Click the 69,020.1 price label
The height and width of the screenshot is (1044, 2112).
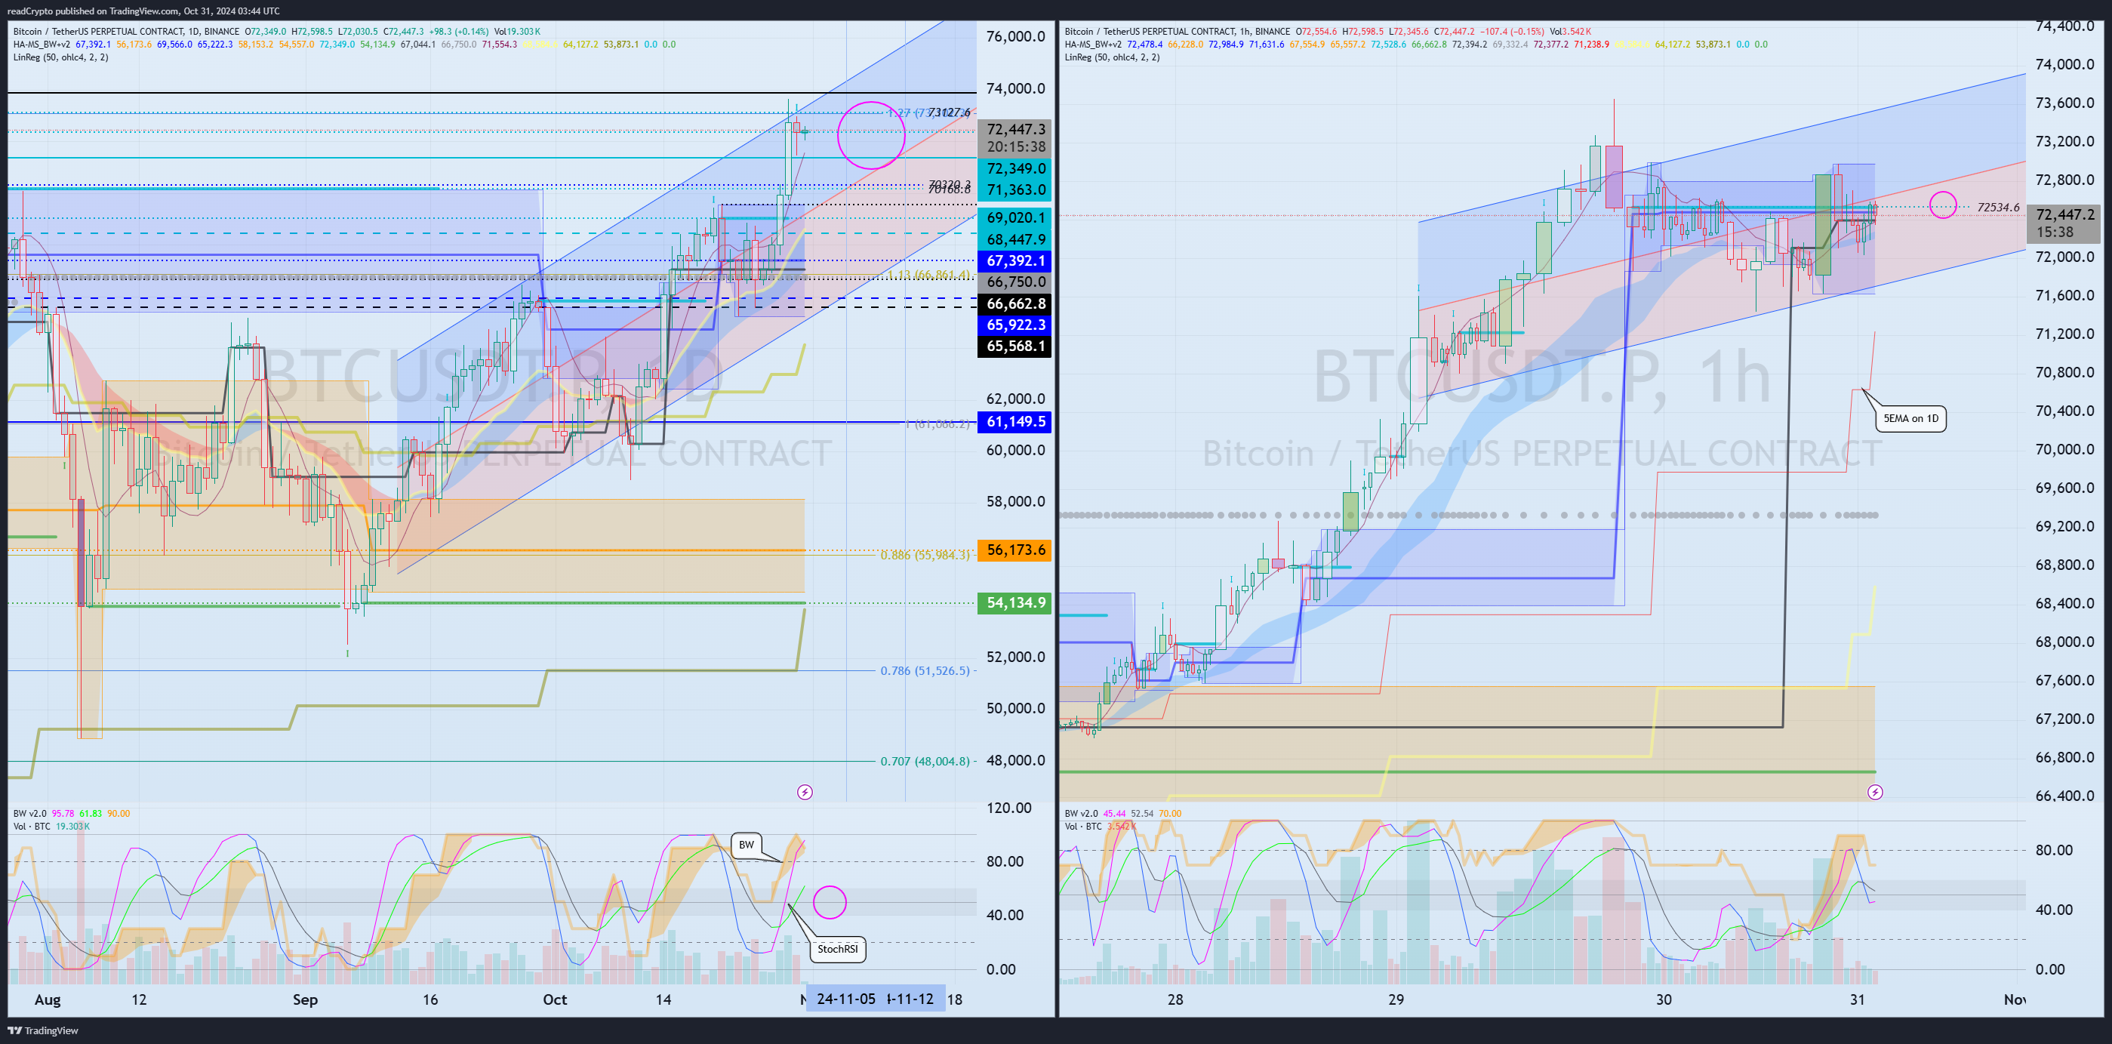point(1015,217)
